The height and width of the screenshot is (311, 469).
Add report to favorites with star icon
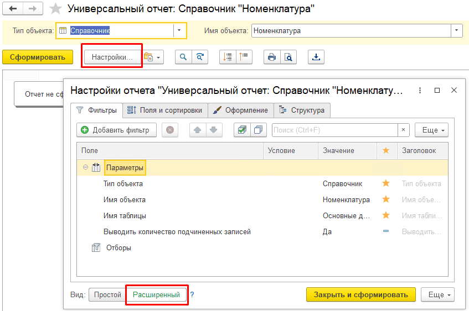pyautogui.click(x=55, y=9)
